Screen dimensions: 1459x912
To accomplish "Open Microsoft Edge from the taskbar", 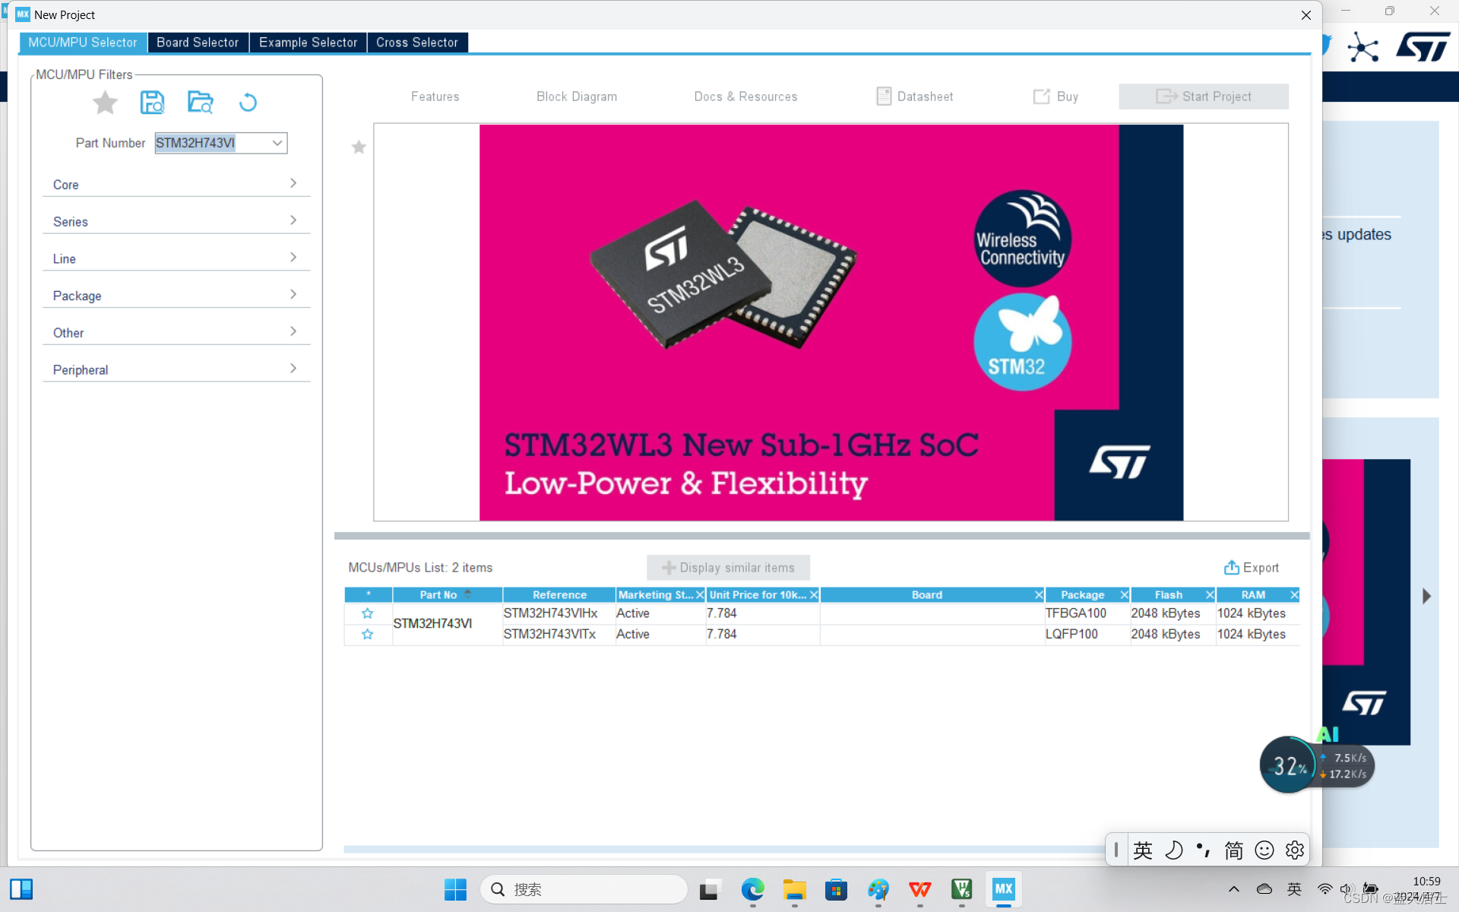I will [x=752, y=889].
